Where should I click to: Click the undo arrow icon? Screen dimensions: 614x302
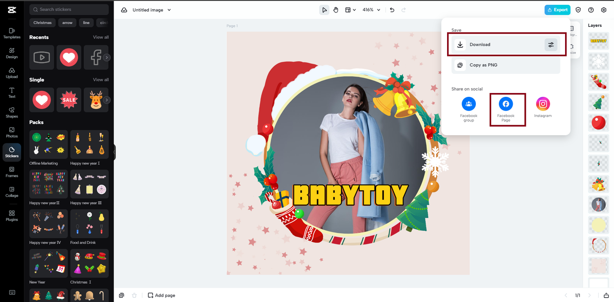click(392, 10)
